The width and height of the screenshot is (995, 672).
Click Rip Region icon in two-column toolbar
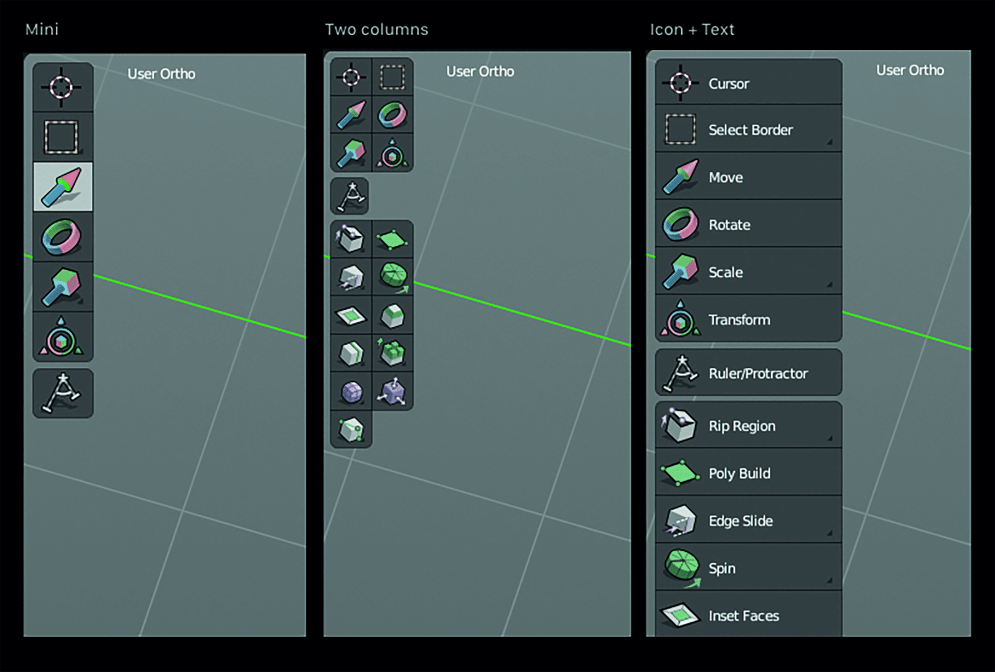352,240
